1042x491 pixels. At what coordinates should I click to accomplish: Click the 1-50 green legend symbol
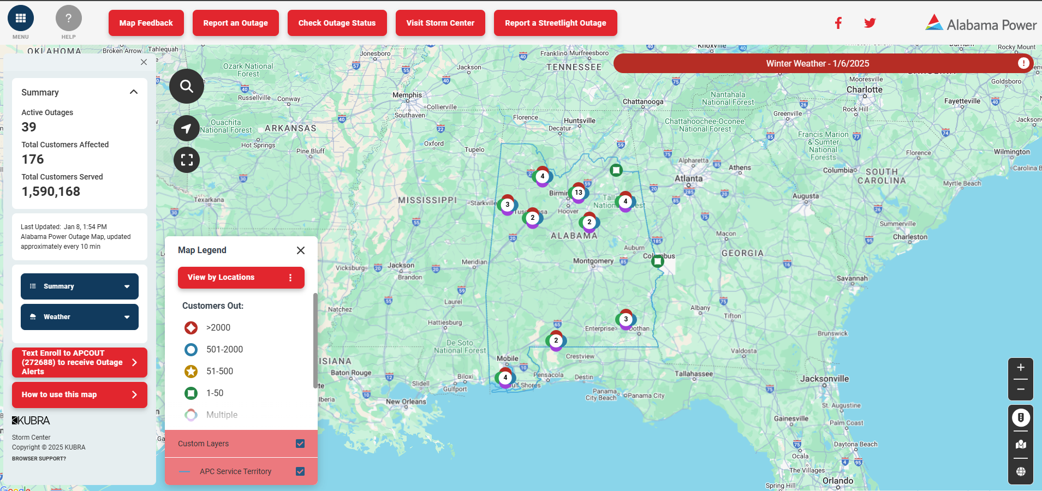pos(191,393)
